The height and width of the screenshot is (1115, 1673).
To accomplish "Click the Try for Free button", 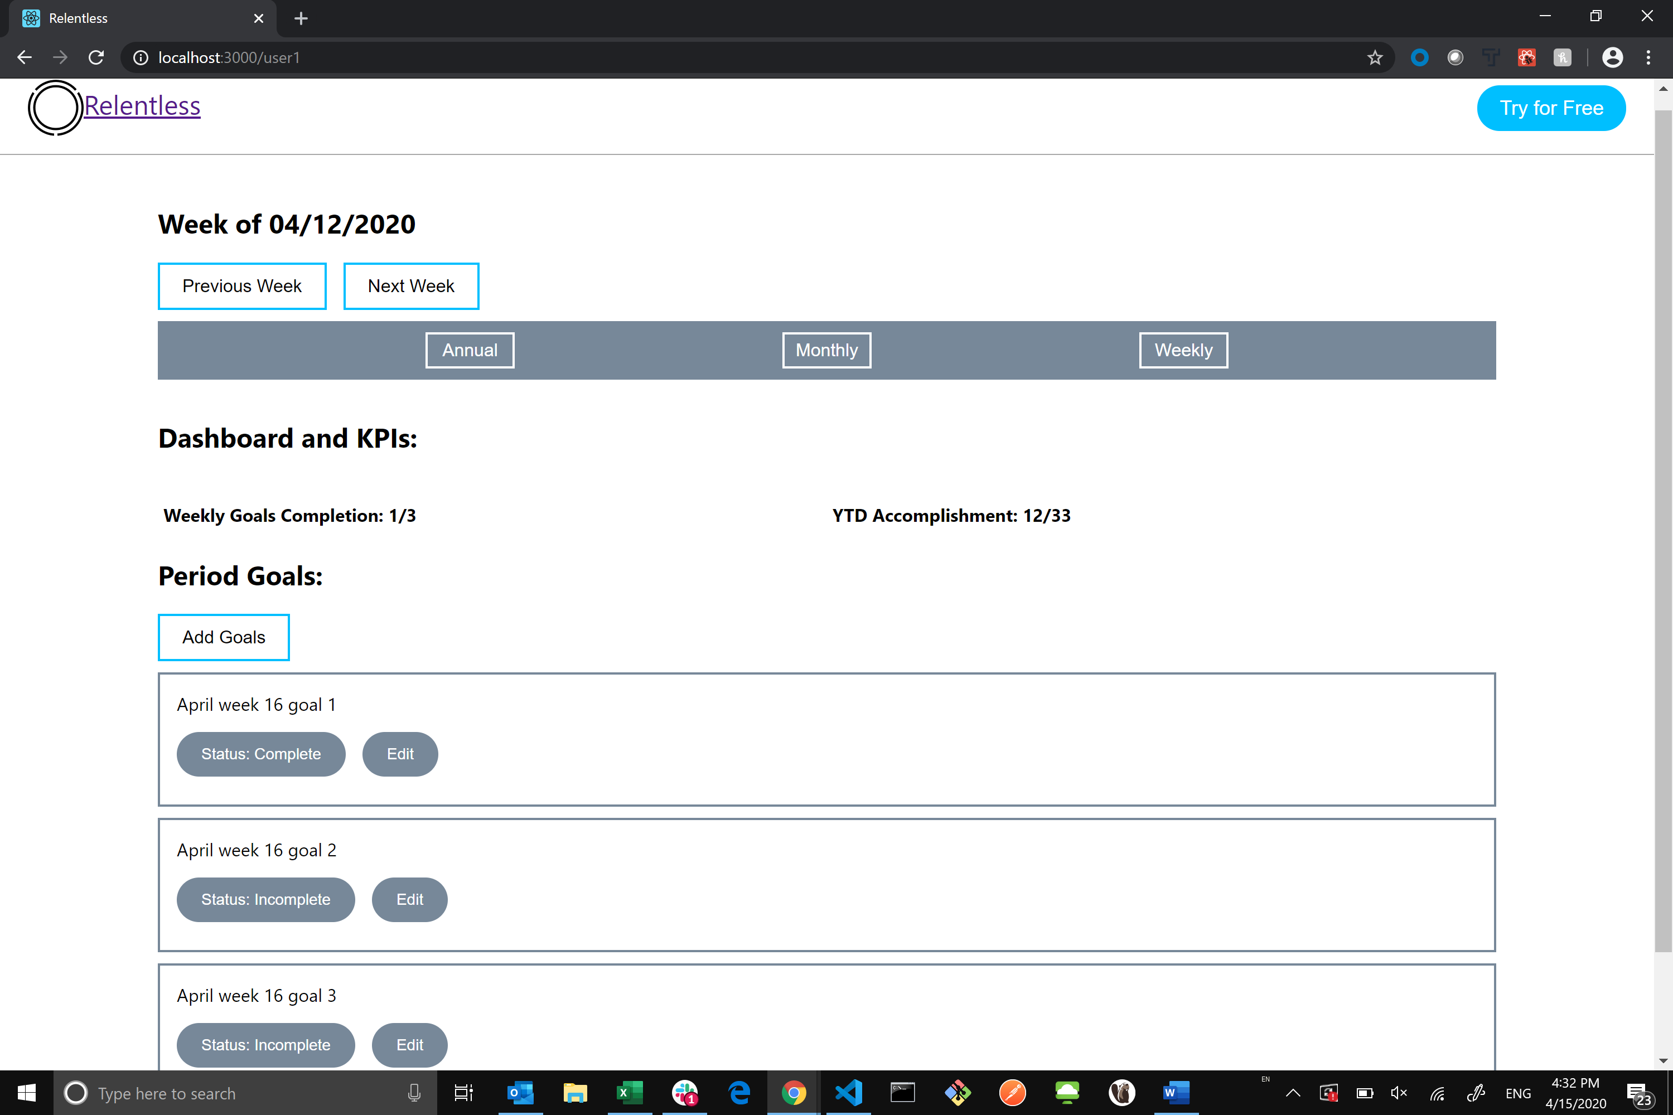I will pos(1551,108).
